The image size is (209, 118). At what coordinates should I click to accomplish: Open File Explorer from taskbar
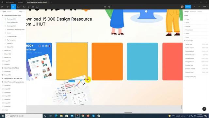pos(61,116)
